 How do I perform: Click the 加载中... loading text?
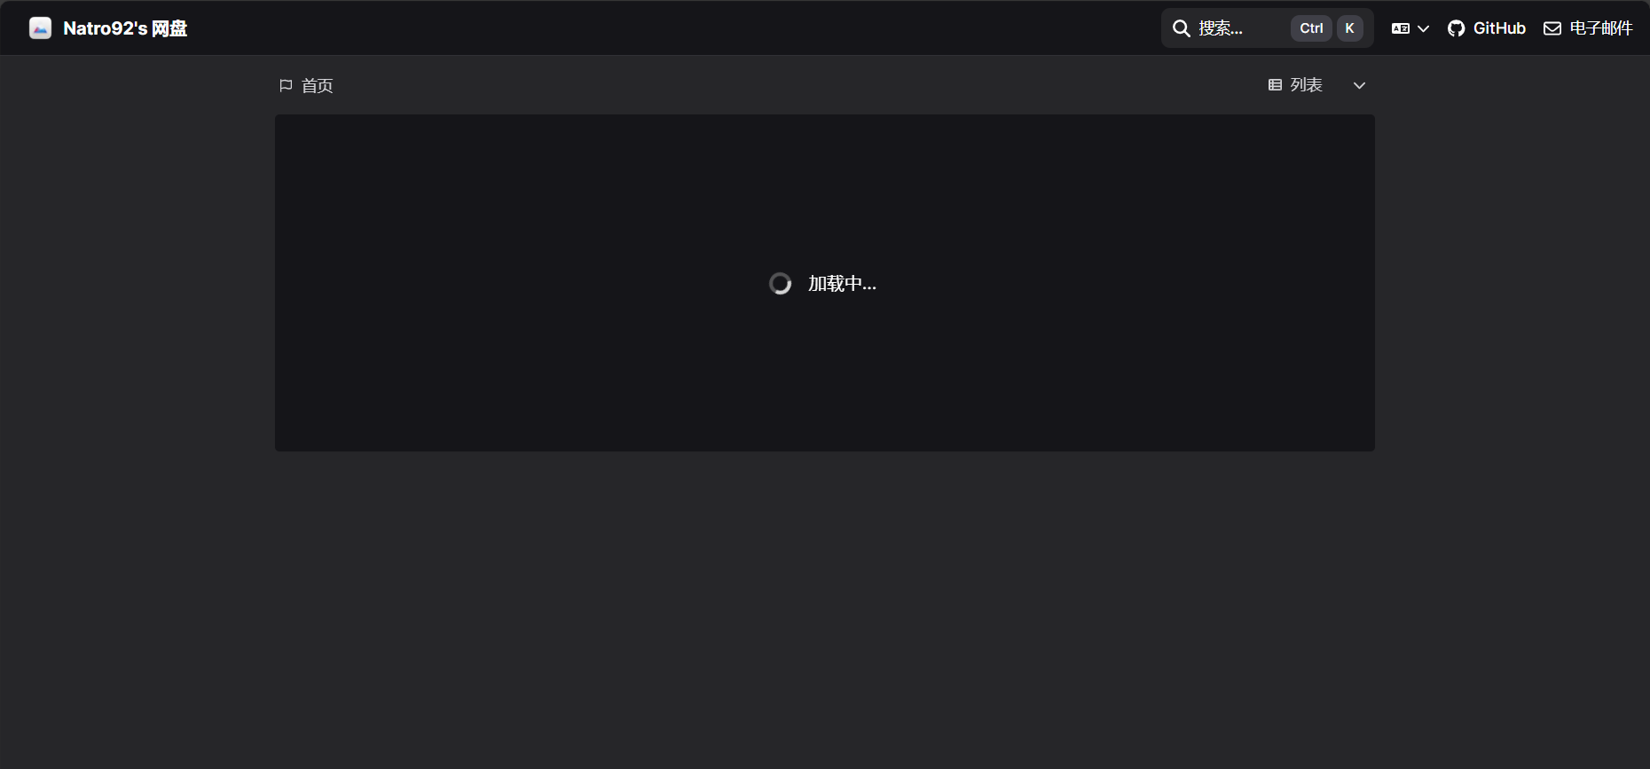pyautogui.click(x=842, y=284)
